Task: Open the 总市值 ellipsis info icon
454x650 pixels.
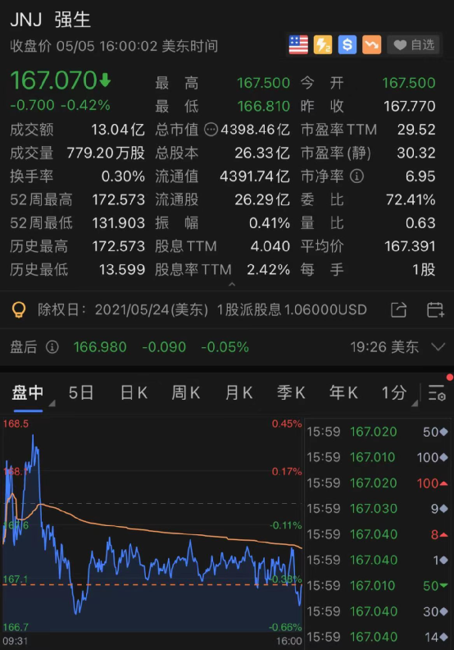Action: [211, 130]
